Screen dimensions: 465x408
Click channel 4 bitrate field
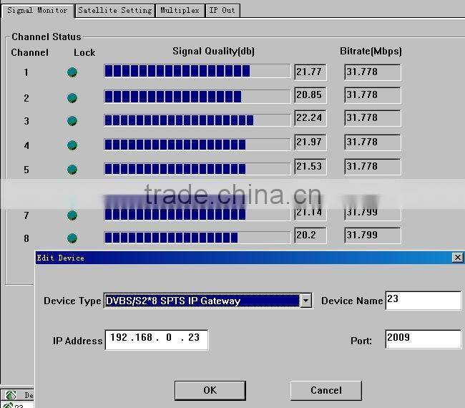point(373,142)
